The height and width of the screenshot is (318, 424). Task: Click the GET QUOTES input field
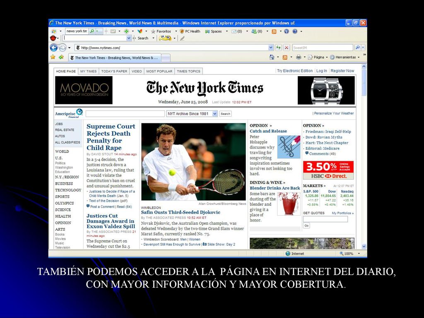[325, 219]
